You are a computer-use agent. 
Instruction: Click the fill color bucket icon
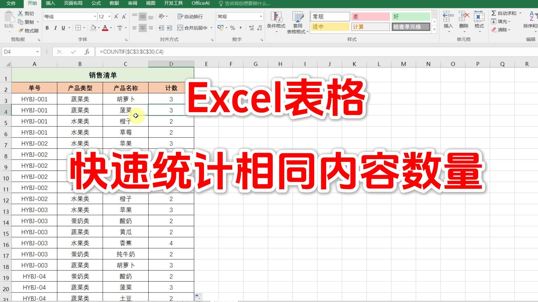click(93, 28)
